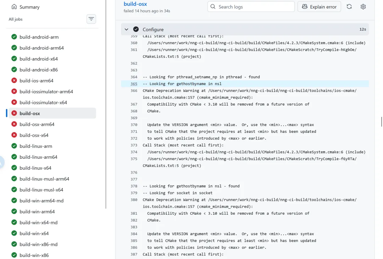Click the red failed icon for build-ios-arm64

click(x=14, y=81)
